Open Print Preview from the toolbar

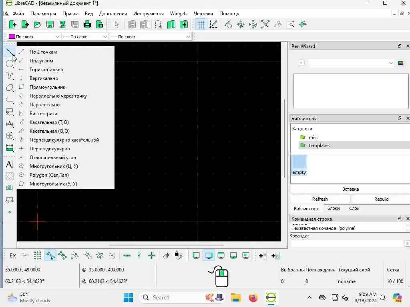tap(100, 24)
